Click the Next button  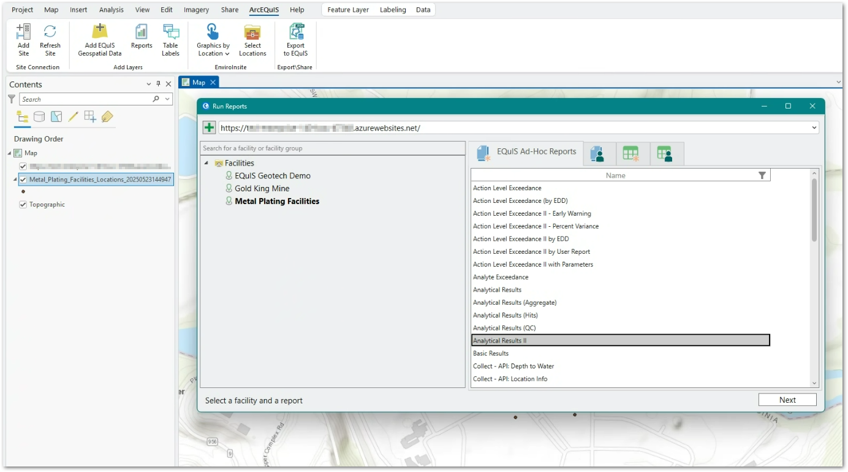[787, 400]
